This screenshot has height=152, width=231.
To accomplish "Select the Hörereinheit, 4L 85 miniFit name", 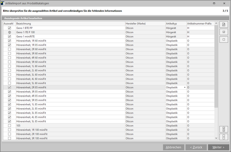I will (71, 117).
